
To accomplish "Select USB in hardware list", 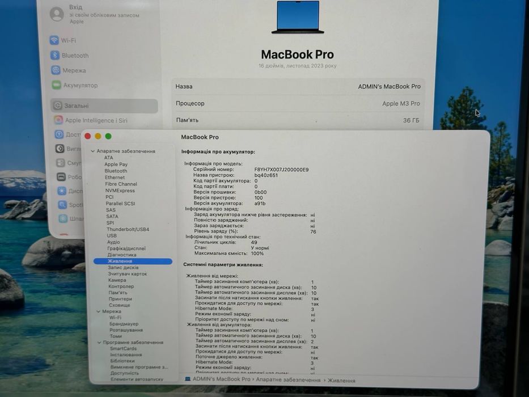I will pos(112,235).
